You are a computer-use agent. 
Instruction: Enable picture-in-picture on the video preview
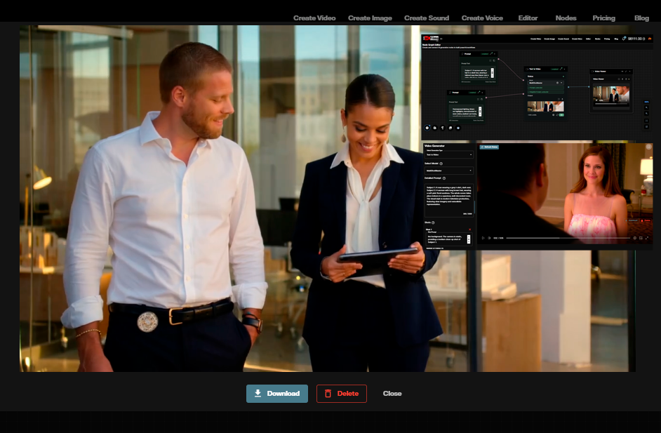coord(641,237)
